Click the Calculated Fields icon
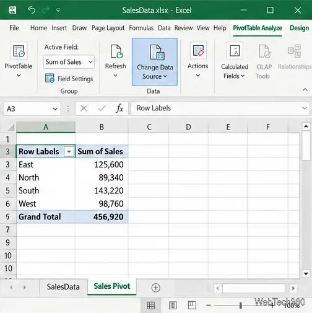The width and height of the screenshot is (312, 313). (235, 51)
